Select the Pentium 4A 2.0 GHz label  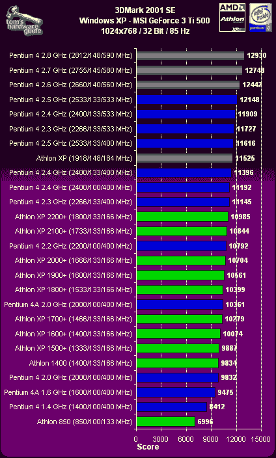pos(68,304)
